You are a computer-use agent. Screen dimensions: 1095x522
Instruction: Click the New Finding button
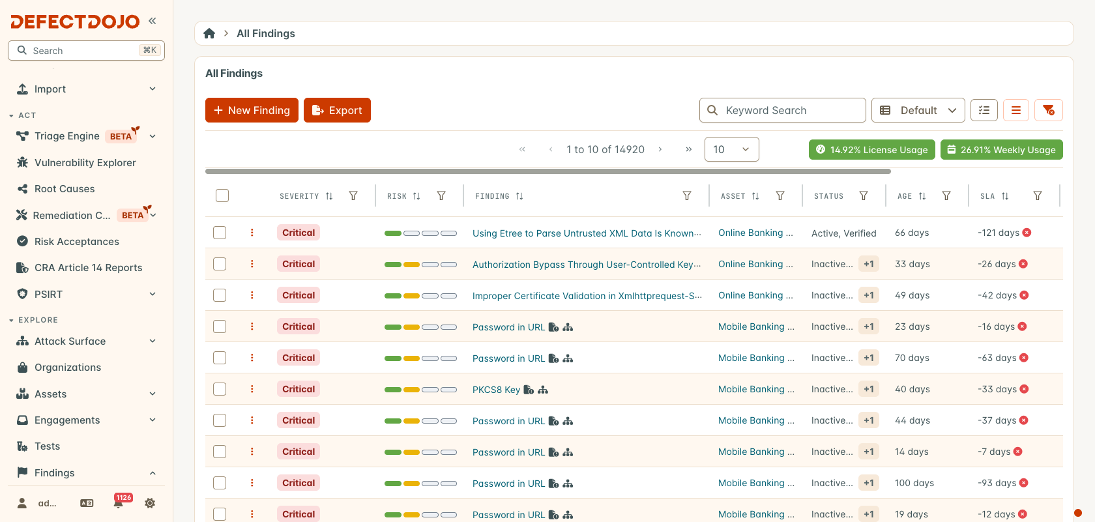[252, 110]
